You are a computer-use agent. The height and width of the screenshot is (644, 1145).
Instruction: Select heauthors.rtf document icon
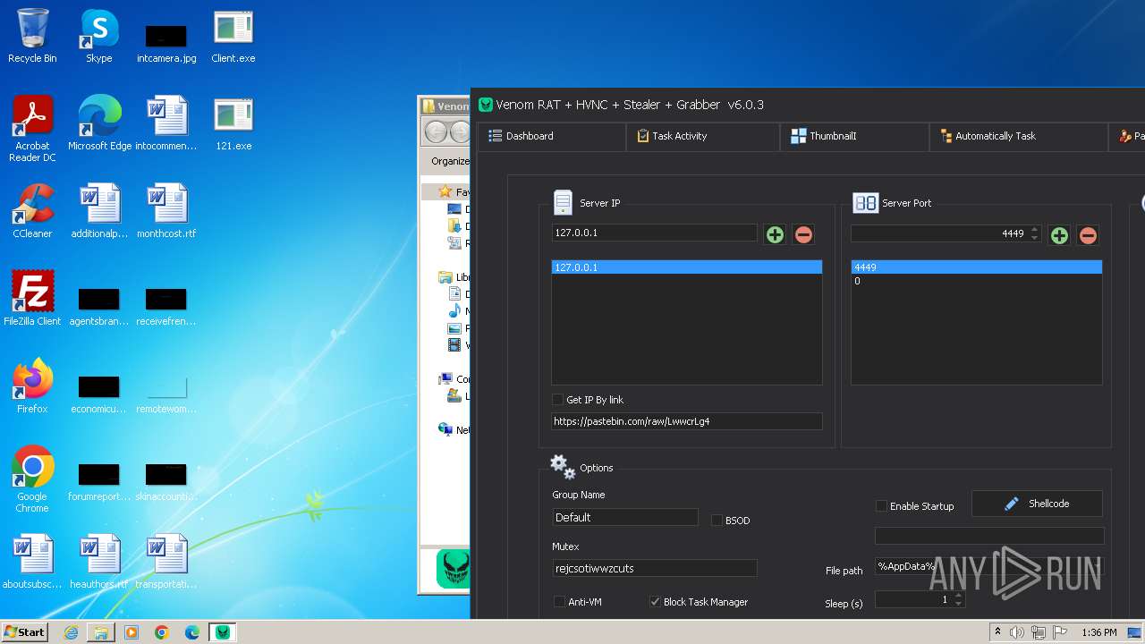pyautogui.click(x=99, y=563)
